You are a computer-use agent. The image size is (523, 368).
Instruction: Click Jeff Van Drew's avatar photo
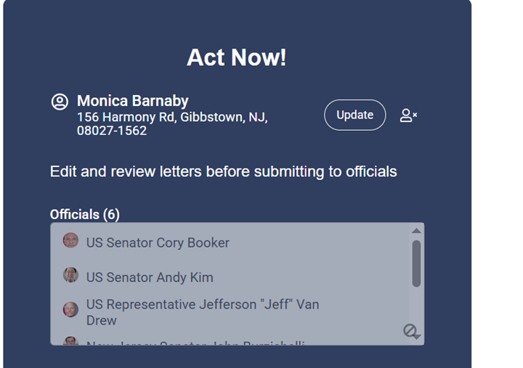tap(70, 310)
